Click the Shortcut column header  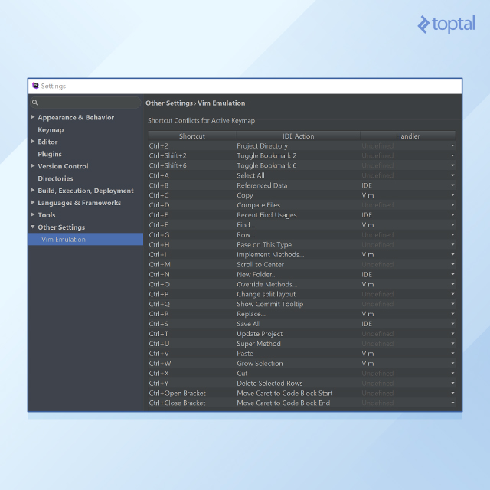click(192, 136)
